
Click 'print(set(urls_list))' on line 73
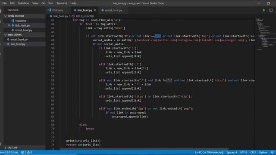click(83, 141)
